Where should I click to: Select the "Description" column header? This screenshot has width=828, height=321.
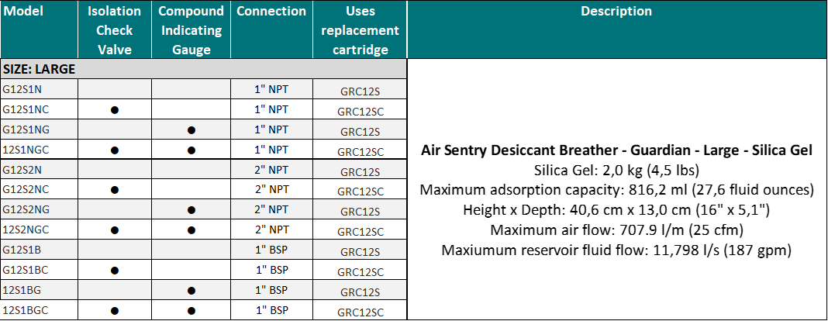616,12
